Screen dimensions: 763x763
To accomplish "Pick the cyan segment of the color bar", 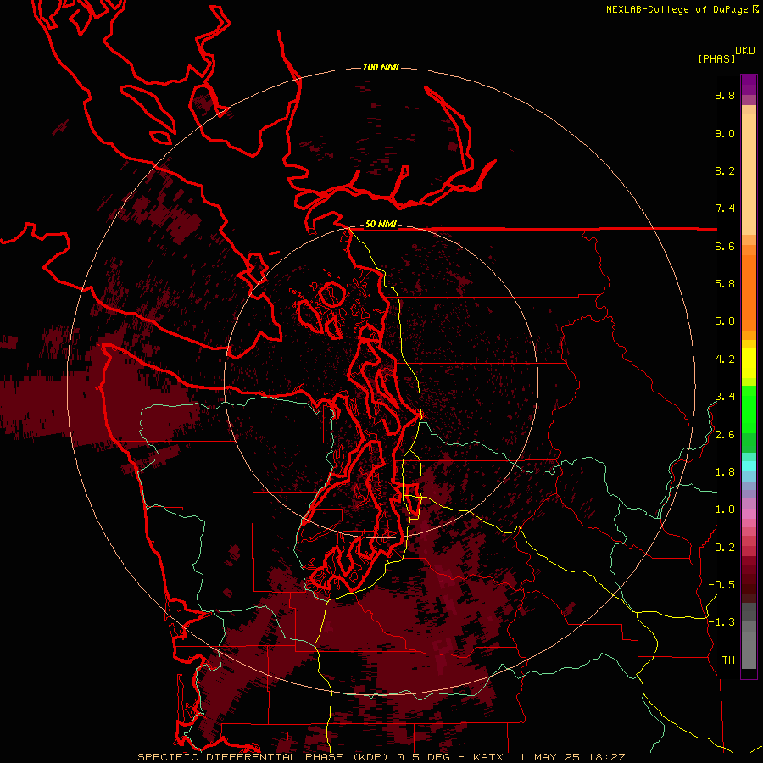I will pos(749,465).
